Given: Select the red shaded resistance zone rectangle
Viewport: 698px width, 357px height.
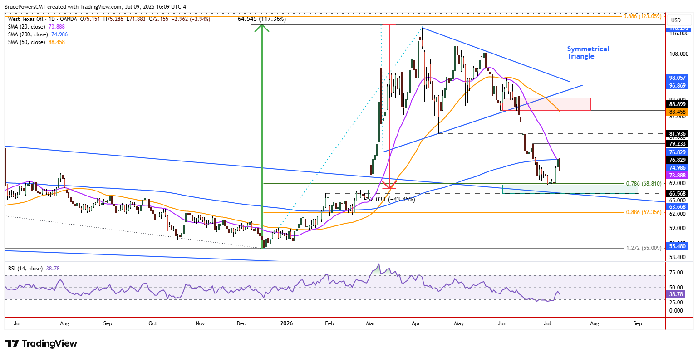Looking at the screenshot, I should 547,104.
